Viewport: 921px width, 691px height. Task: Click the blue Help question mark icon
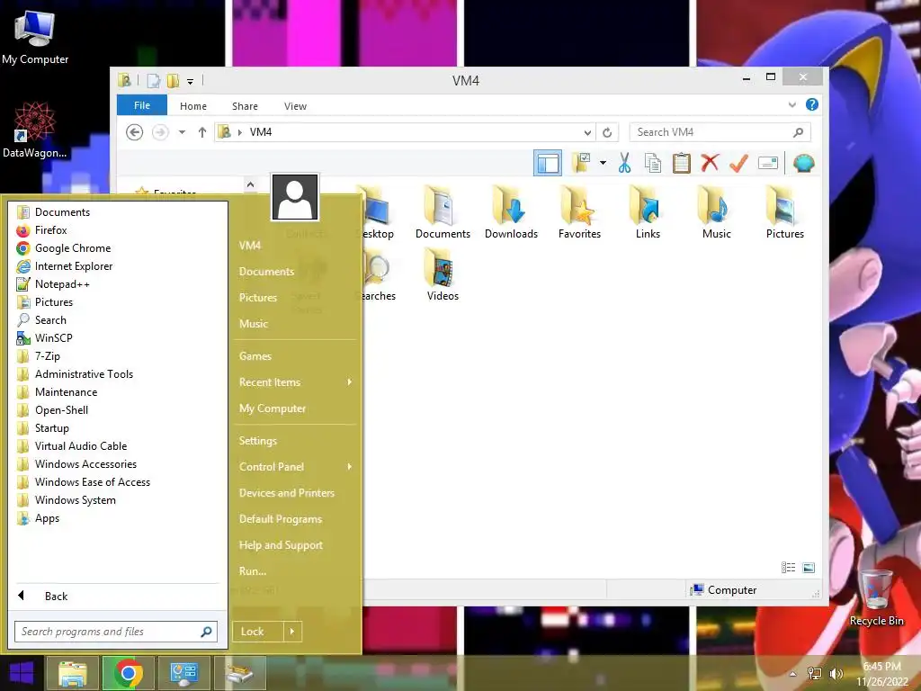(x=812, y=104)
